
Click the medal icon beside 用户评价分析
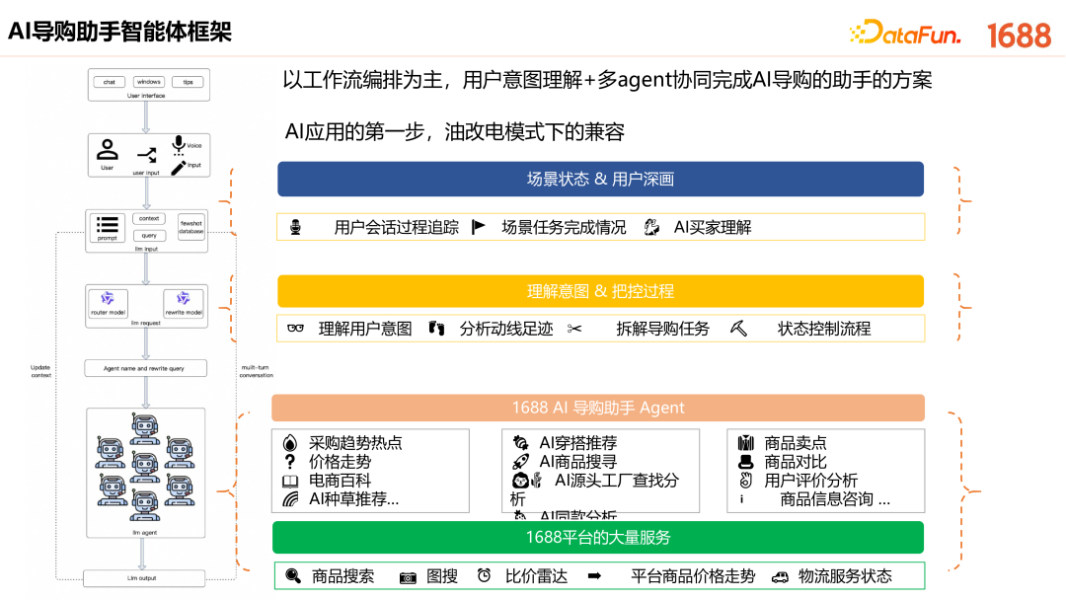(746, 481)
